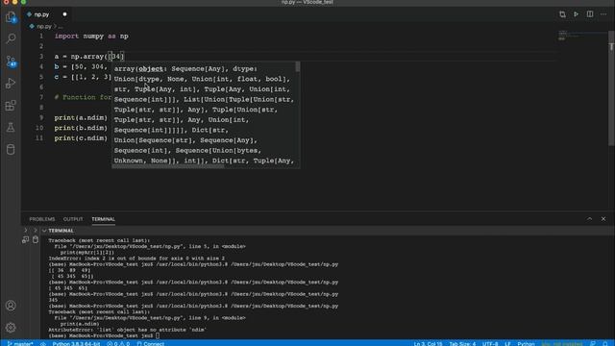Select Python 3.8.3 64-bit interpreter
This screenshot has height=346, width=615.
[x=76, y=344]
